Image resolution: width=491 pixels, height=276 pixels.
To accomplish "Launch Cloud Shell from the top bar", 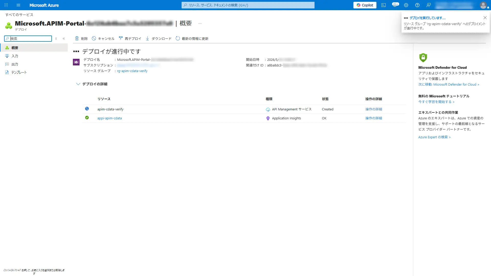I will point(384,5).
